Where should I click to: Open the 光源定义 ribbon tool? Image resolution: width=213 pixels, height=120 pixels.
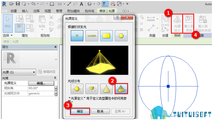pyautogui.click(x=177, y=23)
